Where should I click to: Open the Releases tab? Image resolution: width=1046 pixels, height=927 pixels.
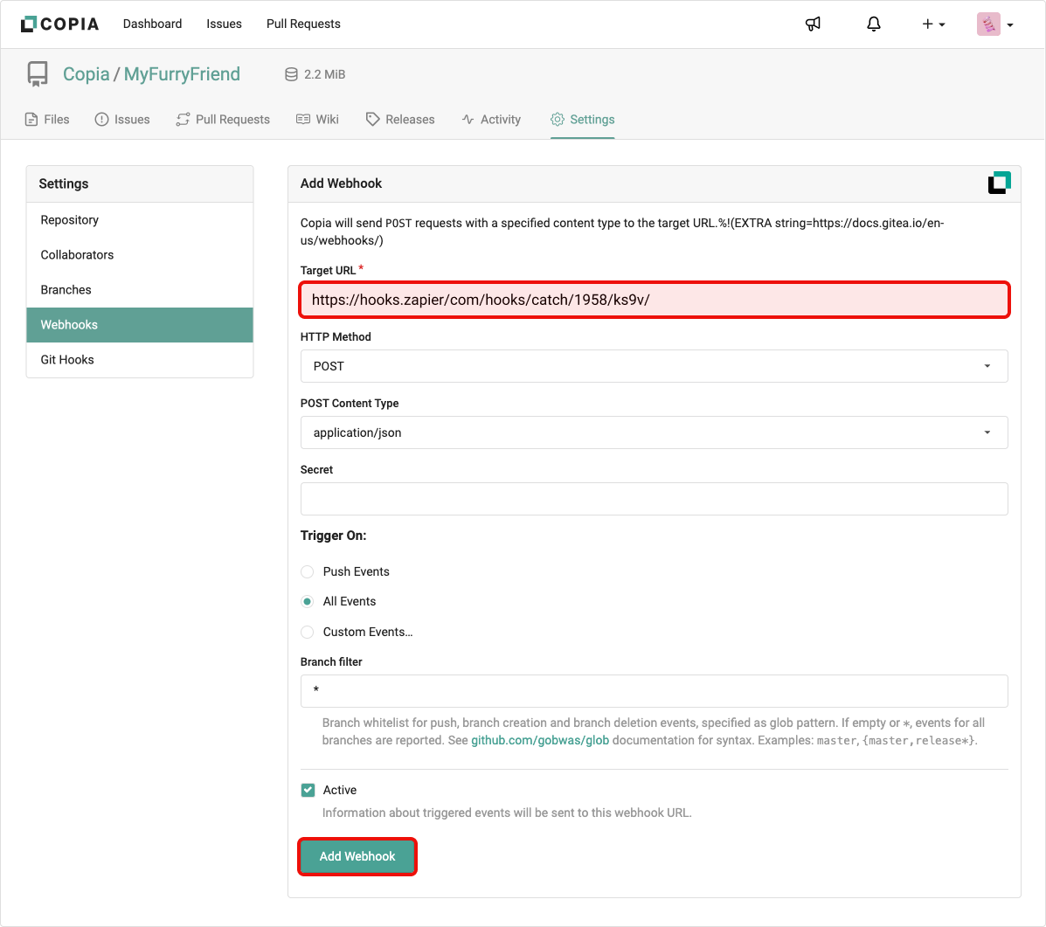(x=400, y=120)
